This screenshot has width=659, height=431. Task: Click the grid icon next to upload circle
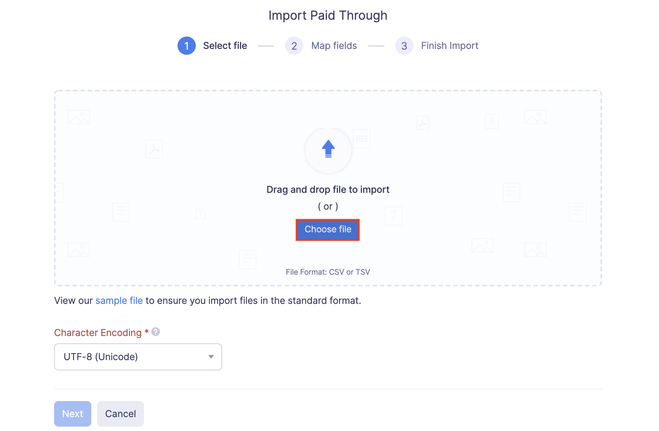(362, 138)
